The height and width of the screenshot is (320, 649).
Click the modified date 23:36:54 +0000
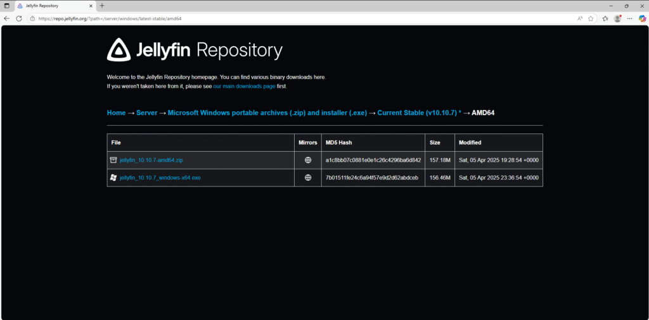tap(499, 178)
